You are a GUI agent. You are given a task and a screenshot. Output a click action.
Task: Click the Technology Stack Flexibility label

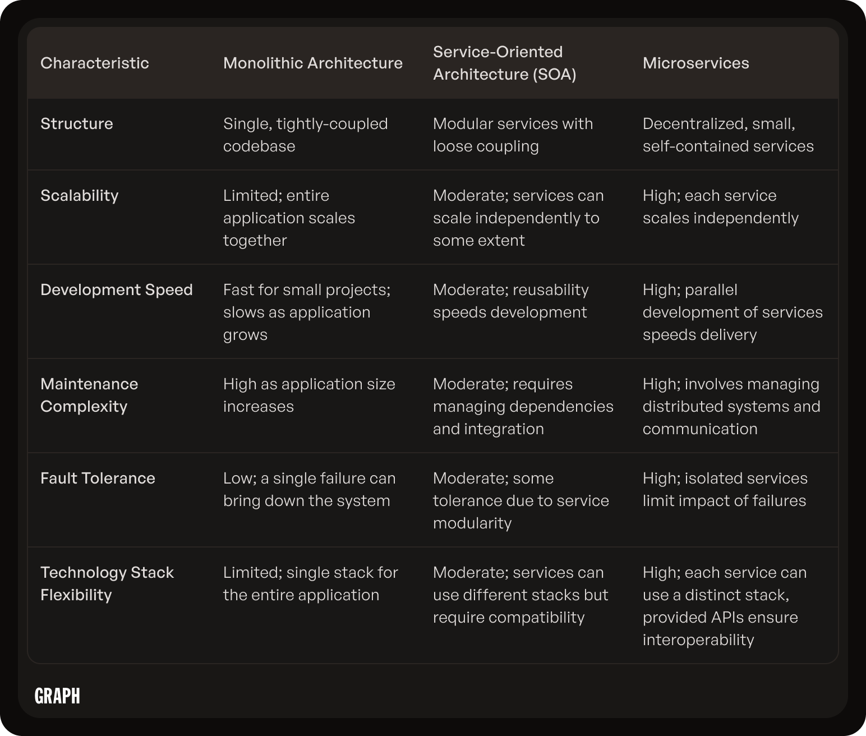point(107,583)
